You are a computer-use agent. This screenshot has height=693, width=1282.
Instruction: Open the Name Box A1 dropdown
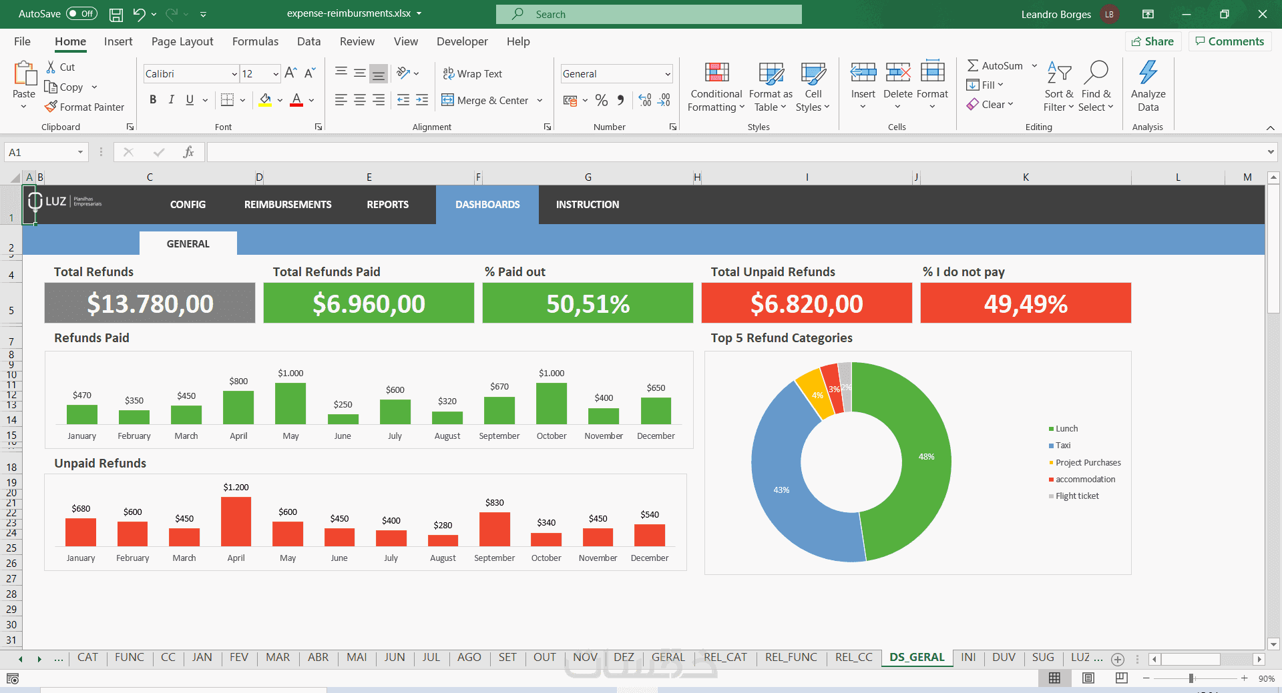click(80, 152)
